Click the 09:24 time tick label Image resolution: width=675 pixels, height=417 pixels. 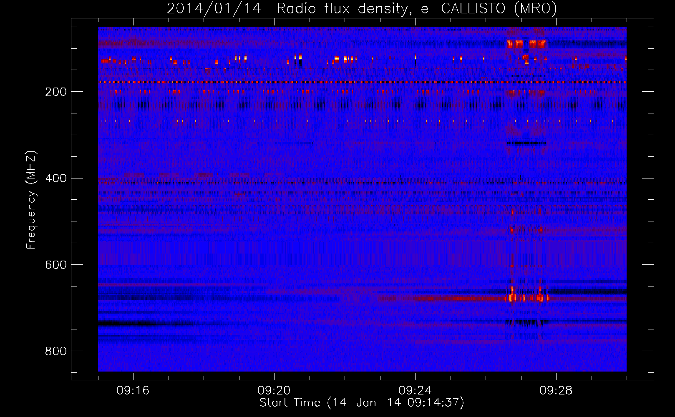coord(415,391)
